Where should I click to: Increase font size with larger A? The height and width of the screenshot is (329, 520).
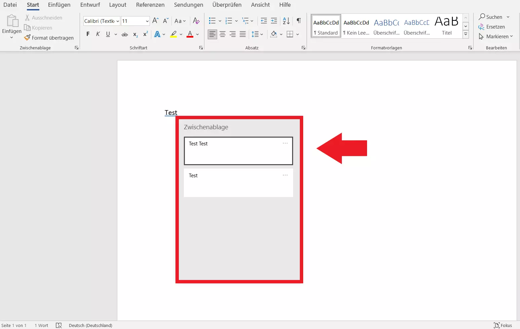pyautogui.click(x=155, y=21)
